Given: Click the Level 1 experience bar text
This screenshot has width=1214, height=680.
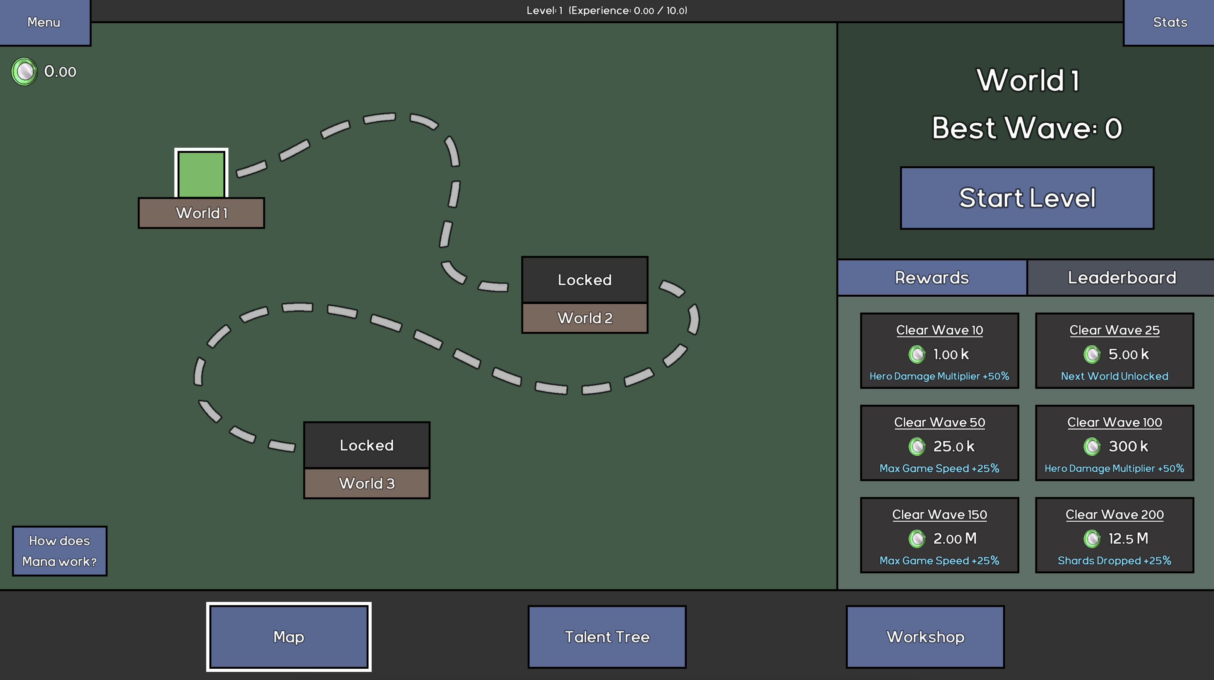Looking at the screenshot, I should point(607,10).
